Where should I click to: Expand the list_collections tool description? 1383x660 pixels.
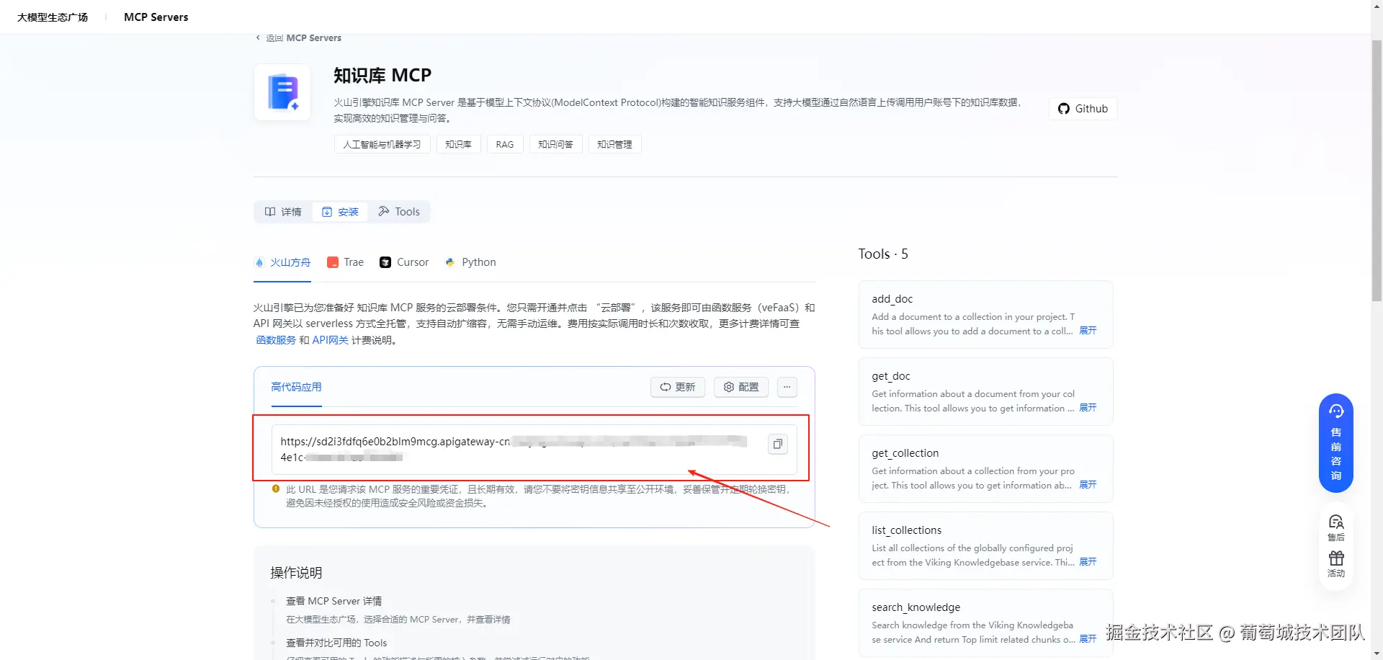coord(1088,562)
